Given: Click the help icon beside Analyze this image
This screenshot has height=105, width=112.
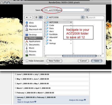Looking at the screenshot, I should tap(85, 100).
